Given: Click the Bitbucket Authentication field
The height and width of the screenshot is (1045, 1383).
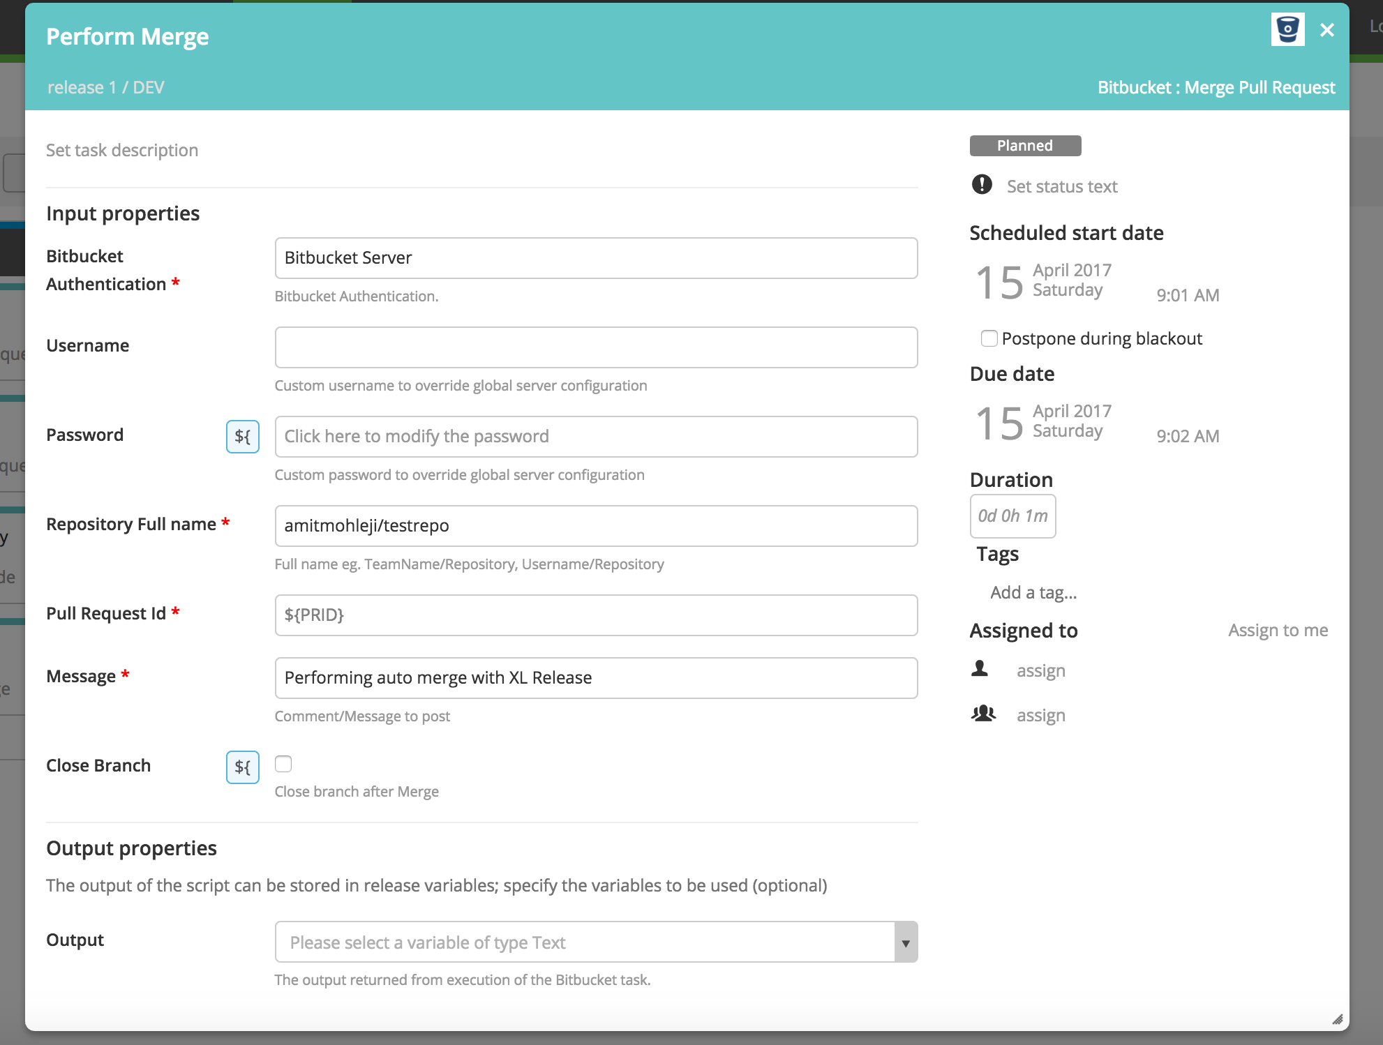Looking at the screenshot, I should click(596, 258).
